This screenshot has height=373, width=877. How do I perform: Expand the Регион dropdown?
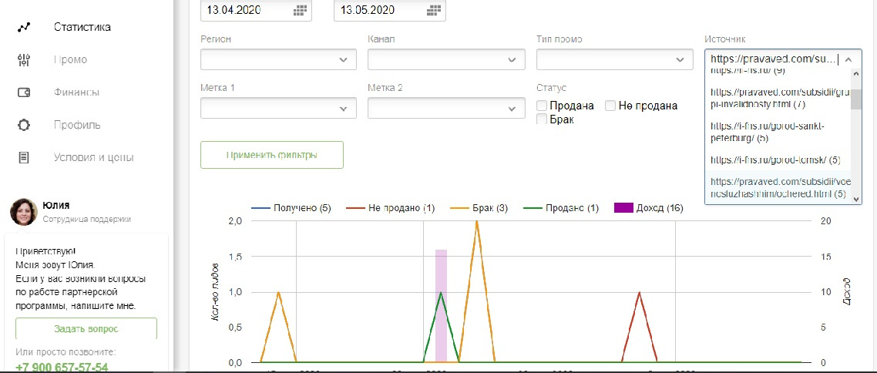click(278, 59)
